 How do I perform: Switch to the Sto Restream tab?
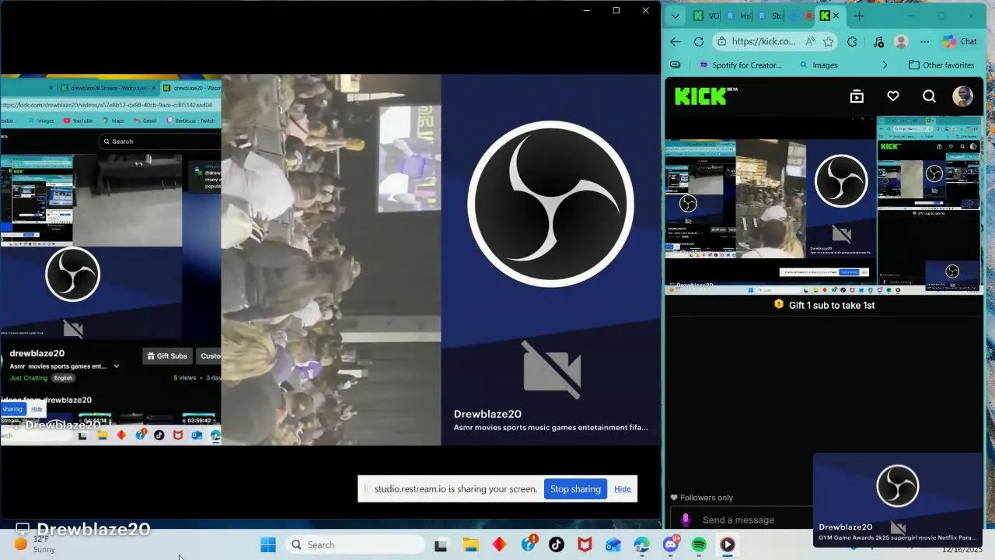770,16
